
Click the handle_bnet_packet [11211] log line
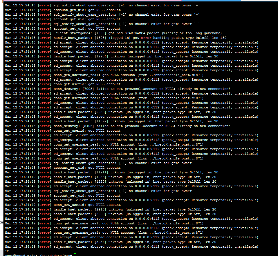pos(111,173)
